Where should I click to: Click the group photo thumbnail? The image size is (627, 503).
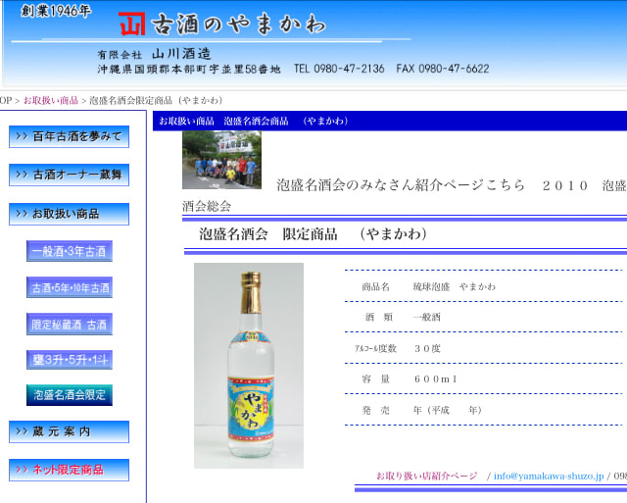click(222, 160)
